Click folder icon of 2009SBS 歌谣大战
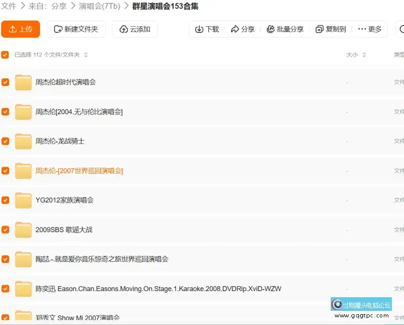 [23, 229]
